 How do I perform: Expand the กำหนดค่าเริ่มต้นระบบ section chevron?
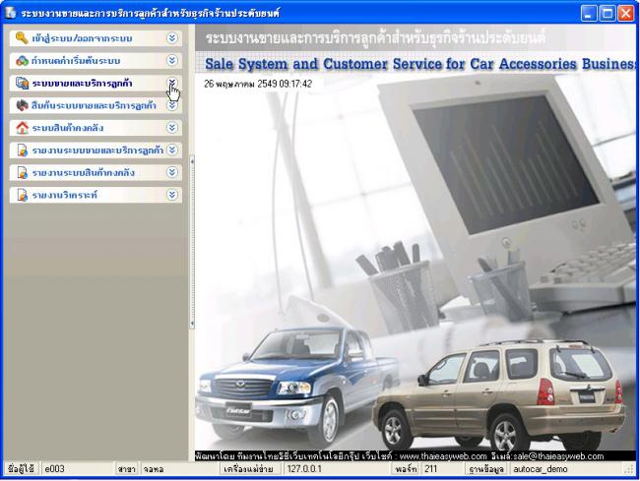point(172,60)
